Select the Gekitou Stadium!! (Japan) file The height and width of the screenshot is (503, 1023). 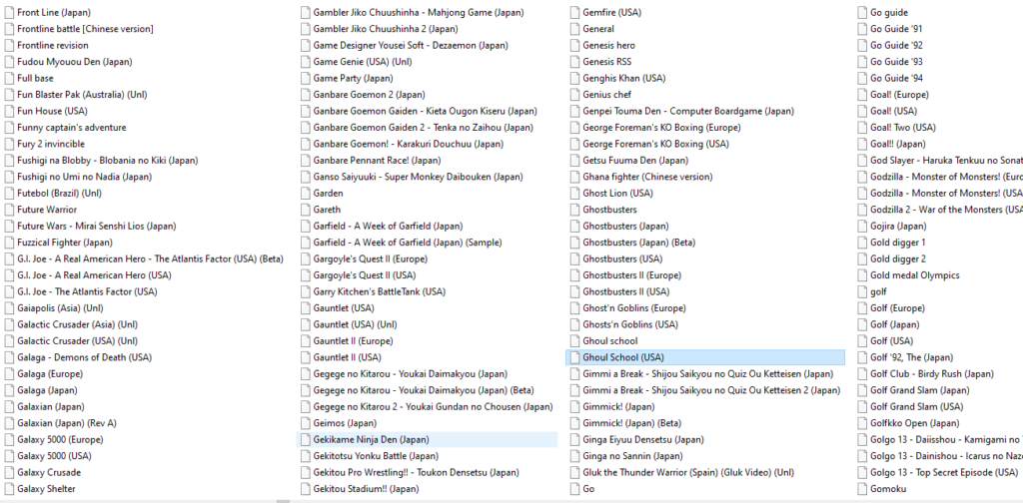point(366,489)
